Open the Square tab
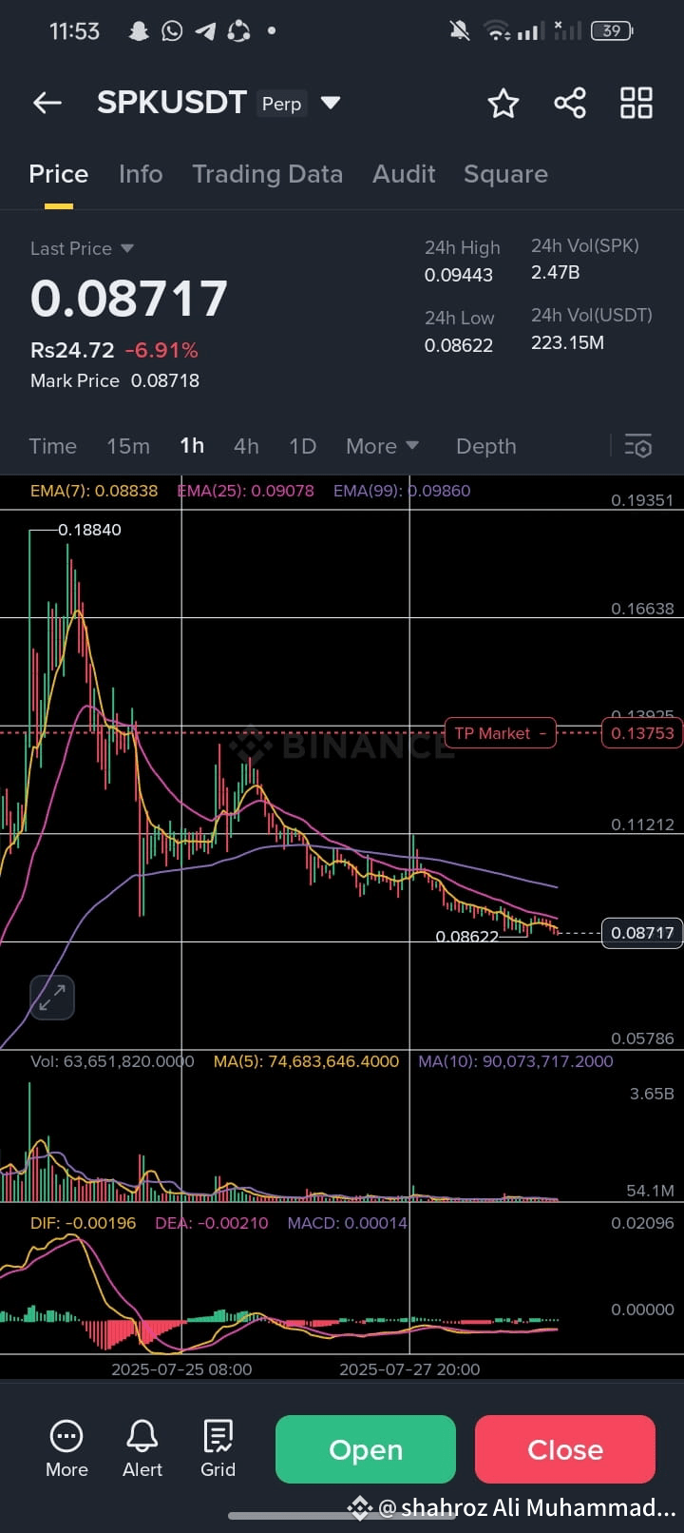 (505, 174)
